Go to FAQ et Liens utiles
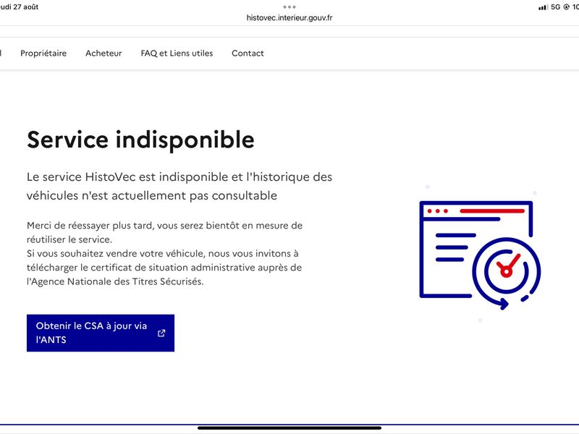Image resolution: width=579 pixels, height=434 pixels. tap(177, 53)
